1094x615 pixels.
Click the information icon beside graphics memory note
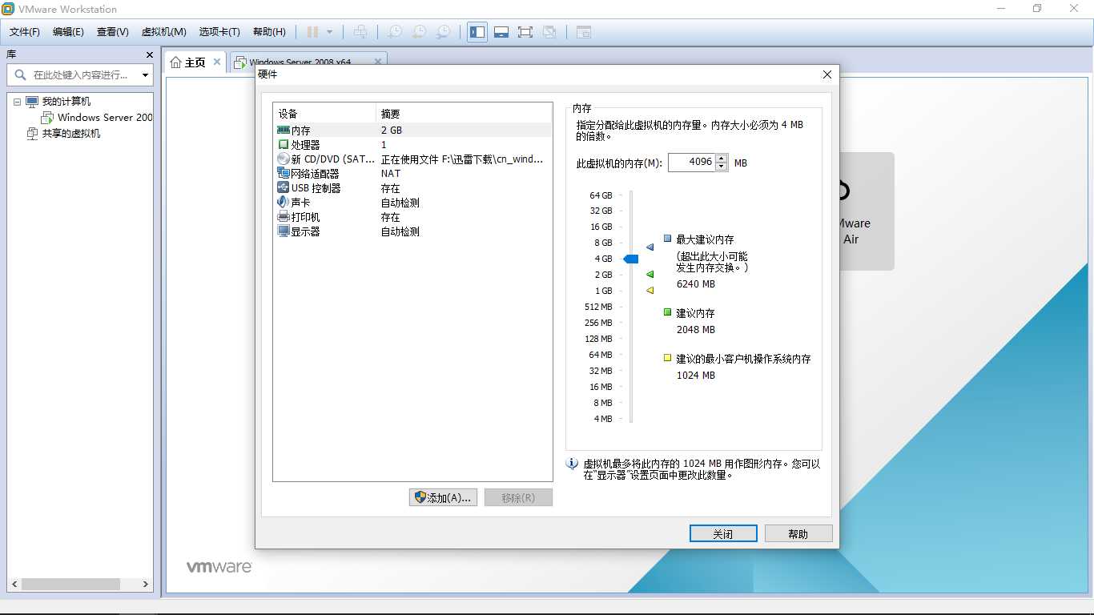point(572,464)
